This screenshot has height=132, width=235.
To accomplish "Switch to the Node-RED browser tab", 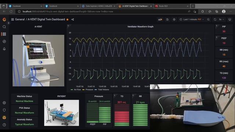I will pyautogui.click(x=171, y=6).
